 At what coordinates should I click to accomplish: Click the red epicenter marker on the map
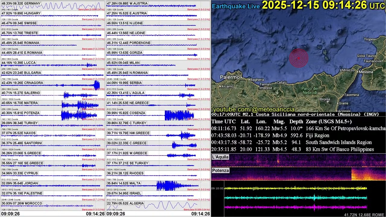[299, 58]
